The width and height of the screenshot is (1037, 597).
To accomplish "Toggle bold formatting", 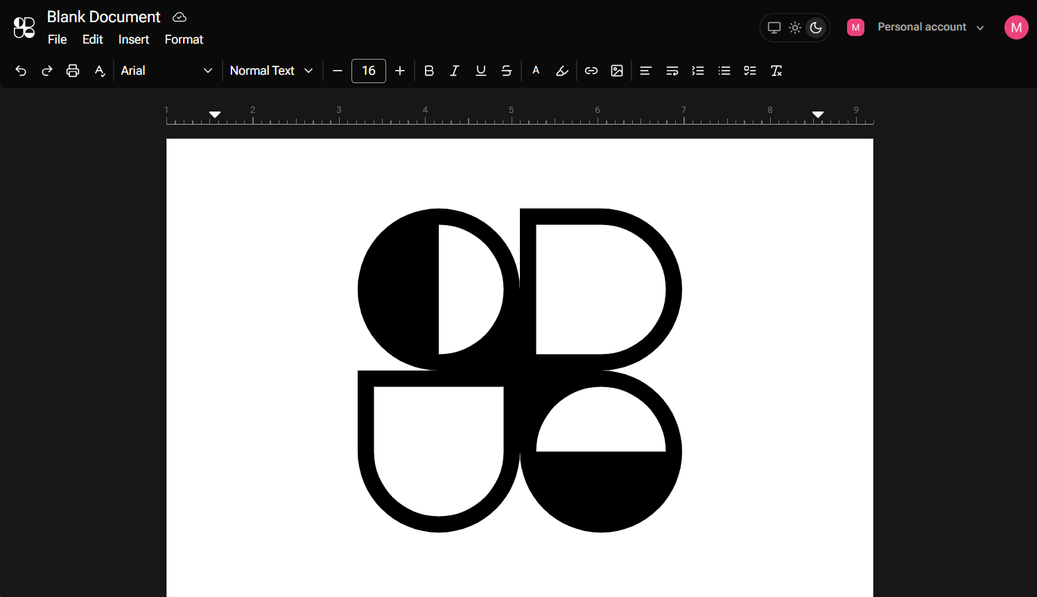I will tap(429, 71).
